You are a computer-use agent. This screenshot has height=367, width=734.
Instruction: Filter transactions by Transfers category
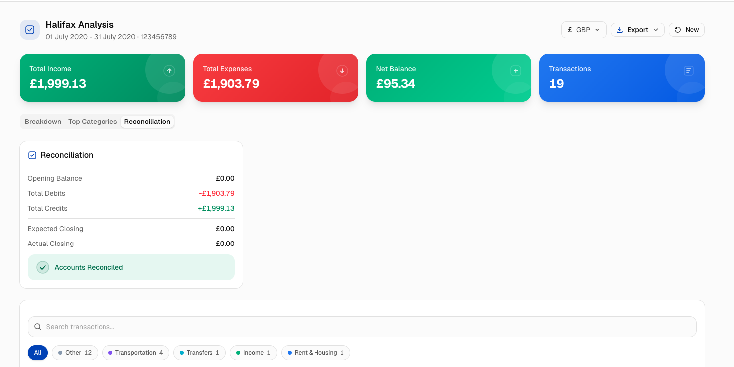click(199, 353)
